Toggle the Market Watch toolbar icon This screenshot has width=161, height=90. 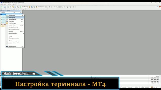[x=8, y=7]
